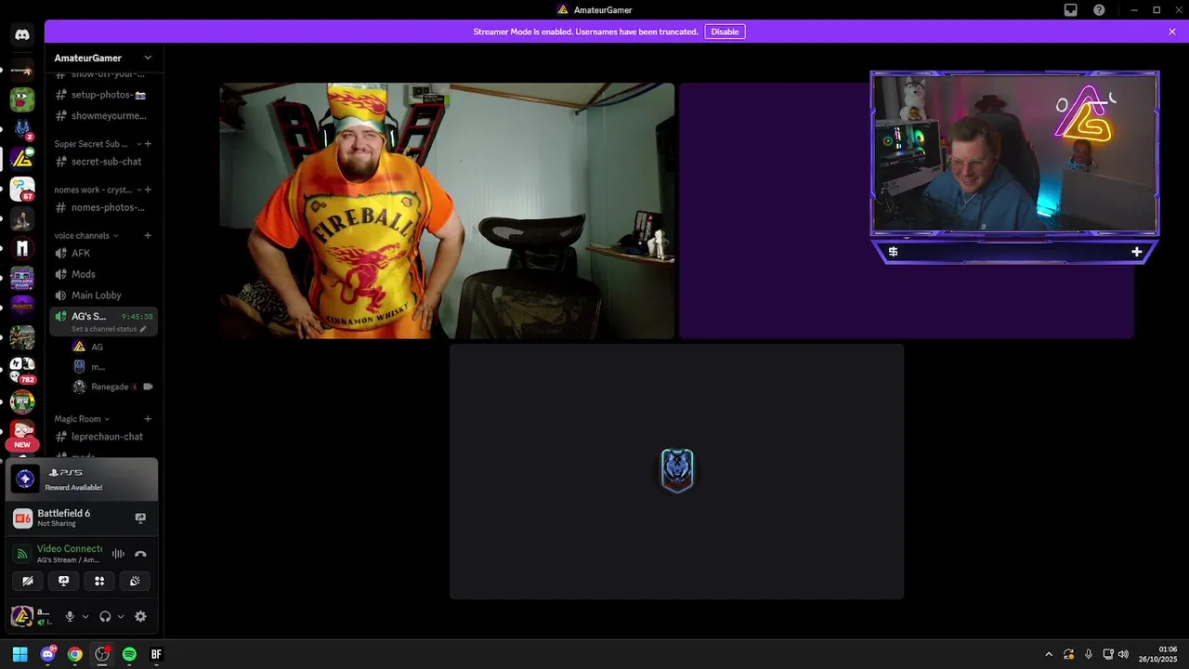
Task: Open the green frog server icon
Action: click(x=22, y=99)
